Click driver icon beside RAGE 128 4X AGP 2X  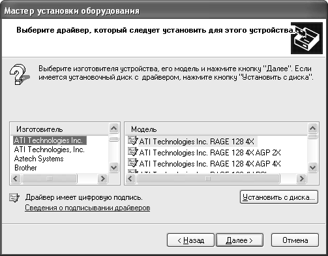[x=133, y=152]
